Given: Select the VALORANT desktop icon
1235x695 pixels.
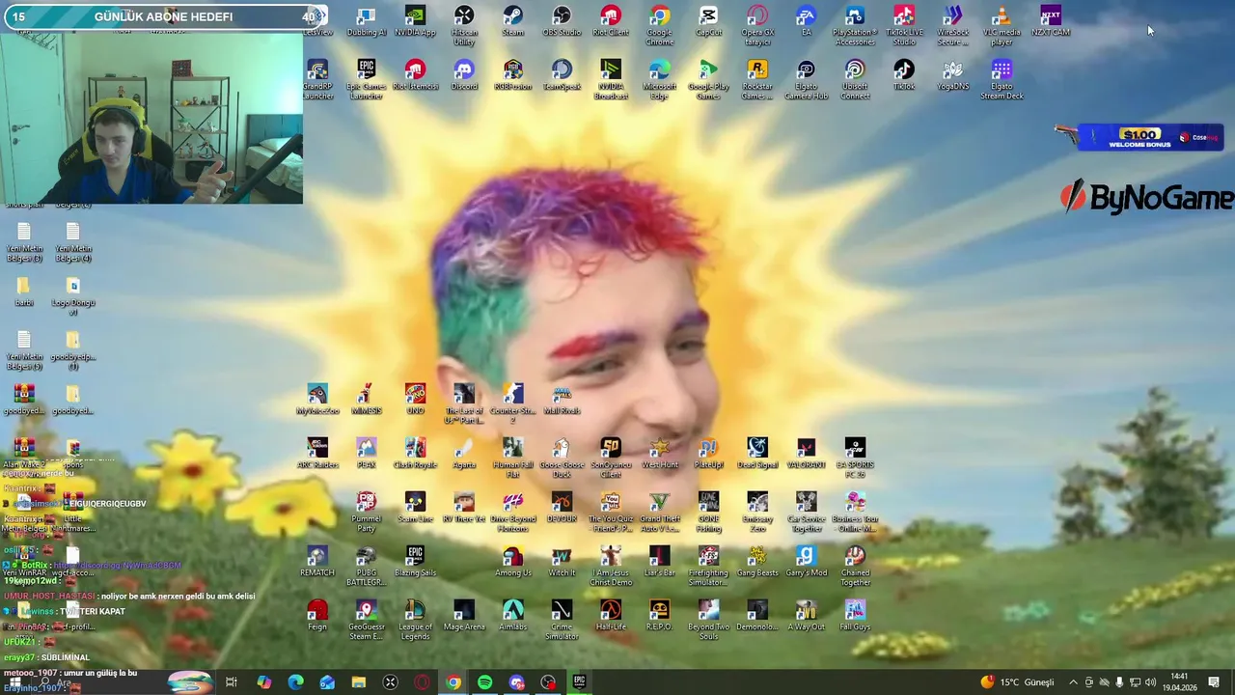Looking at the screenshot, I should tap(806, 453).
